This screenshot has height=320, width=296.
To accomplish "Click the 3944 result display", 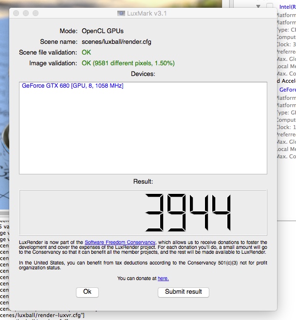I will pos(143,212).
